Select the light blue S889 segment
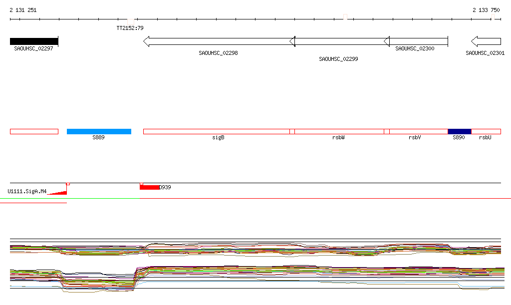511x305 pixels. click(99, 131)
